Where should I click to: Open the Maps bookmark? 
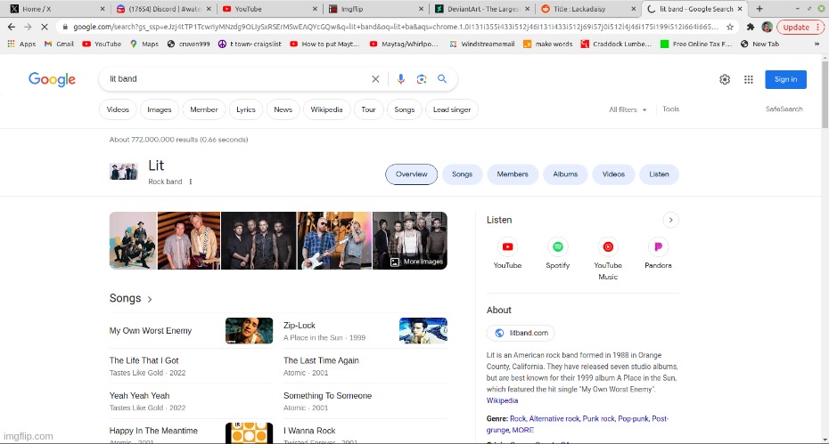coord(144,44)
